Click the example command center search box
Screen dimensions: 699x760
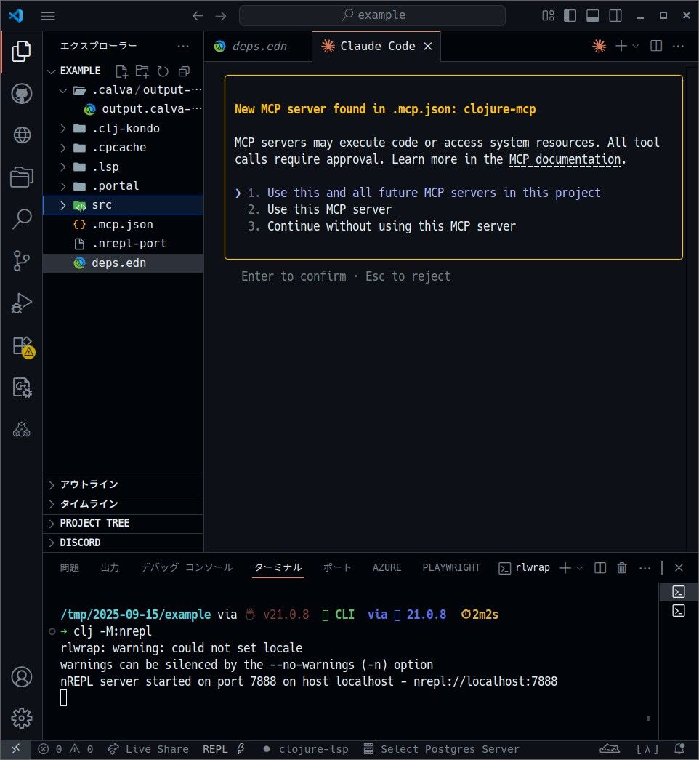[x=372, y=15]
